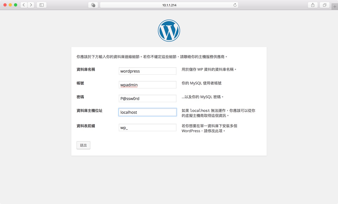Screen dimensions: 338x204
Task: Click the intro text 你應該於下方輸入你的資料庫連線細節
Action: click(108, 57)
